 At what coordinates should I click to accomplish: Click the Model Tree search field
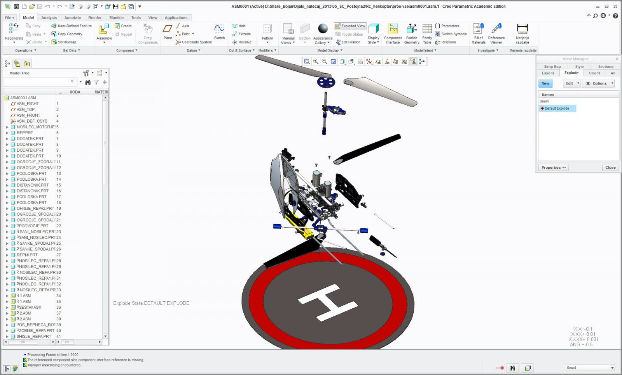(37, 81)
